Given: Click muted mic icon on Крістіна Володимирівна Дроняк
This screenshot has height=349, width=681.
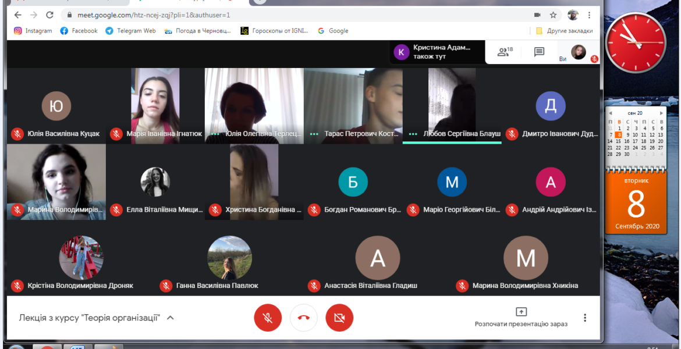Looking at the screenshot, I should [17, 286].
